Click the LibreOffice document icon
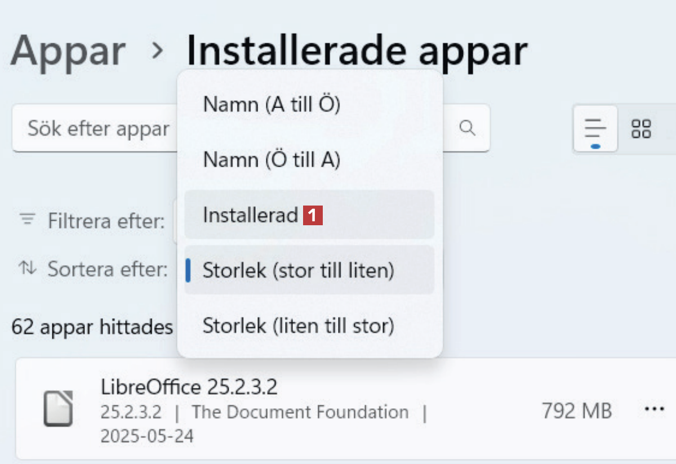 [58, 408]
